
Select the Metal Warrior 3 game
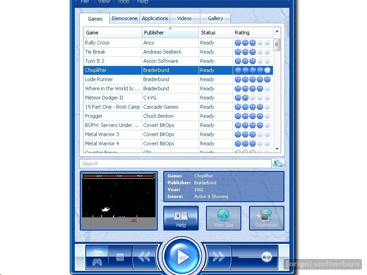click(x=178, y=134)
